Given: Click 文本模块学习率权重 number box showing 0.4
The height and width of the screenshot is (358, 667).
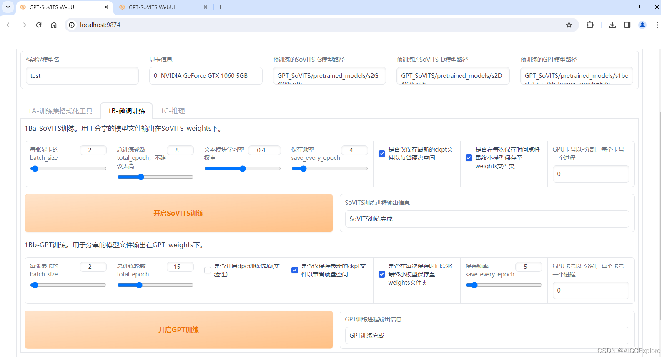Looking at the screenshot, I should [264, 150].
